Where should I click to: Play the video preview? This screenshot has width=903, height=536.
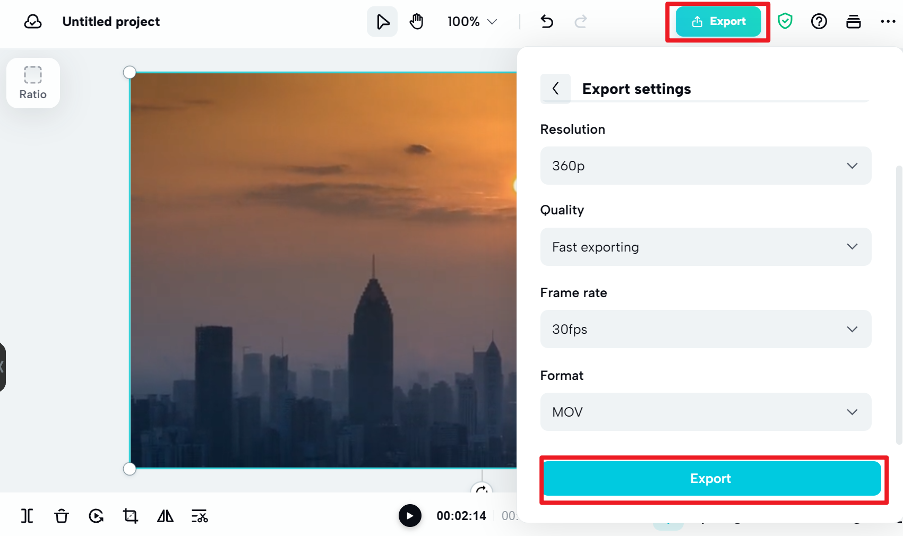[x=409, y=515]
